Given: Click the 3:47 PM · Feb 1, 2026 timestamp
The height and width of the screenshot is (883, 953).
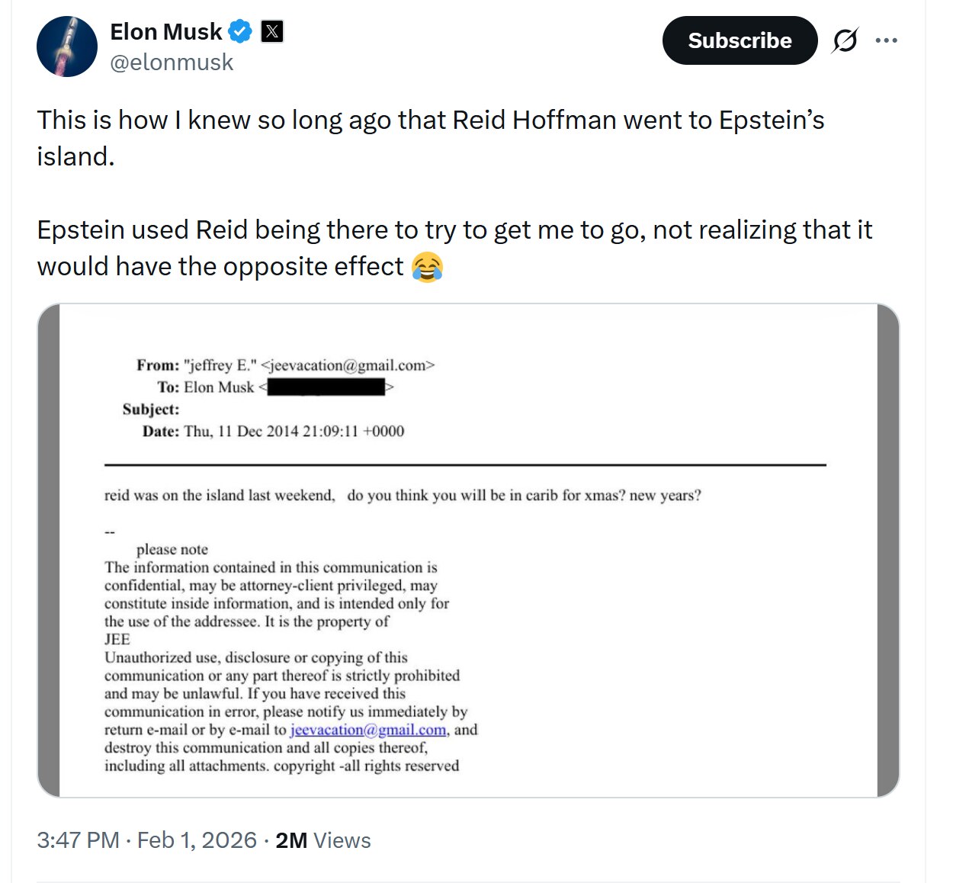Looking at the screenshot, I should coord(146,840).
